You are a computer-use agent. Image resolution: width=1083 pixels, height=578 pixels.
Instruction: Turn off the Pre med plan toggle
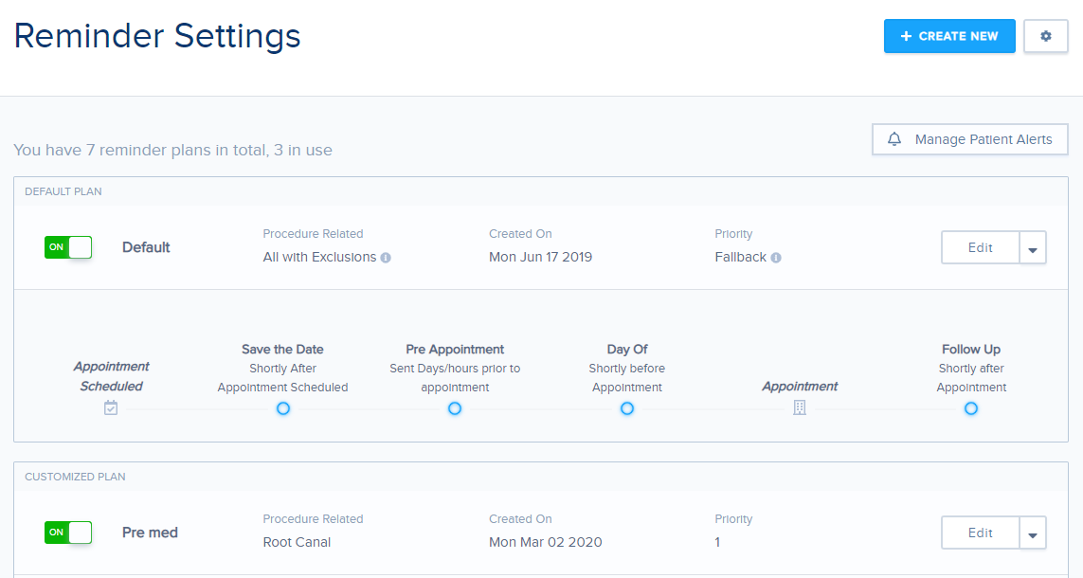[x=68, y=533]
